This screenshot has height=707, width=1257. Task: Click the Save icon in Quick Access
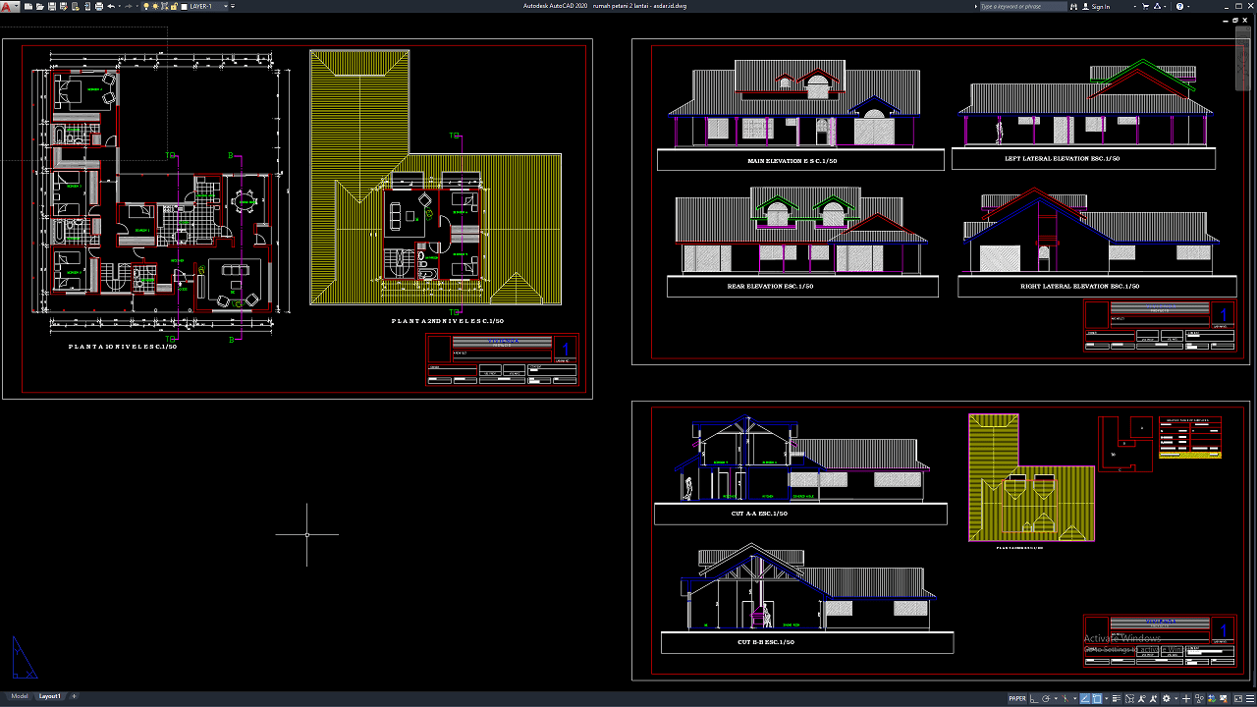coord(52,6)
